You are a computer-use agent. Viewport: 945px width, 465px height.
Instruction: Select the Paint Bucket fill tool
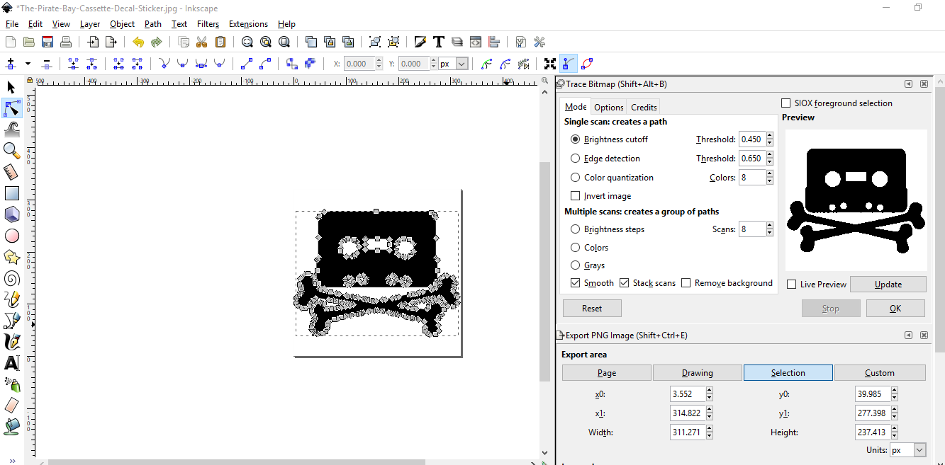click(x=11, y=427)
